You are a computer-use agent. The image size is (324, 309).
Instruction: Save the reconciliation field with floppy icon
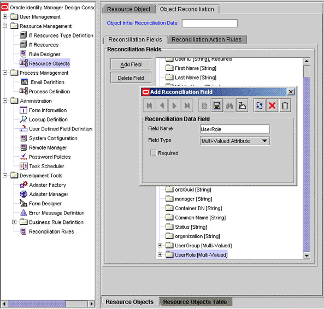pyautogui.click(x=217, y=106)
